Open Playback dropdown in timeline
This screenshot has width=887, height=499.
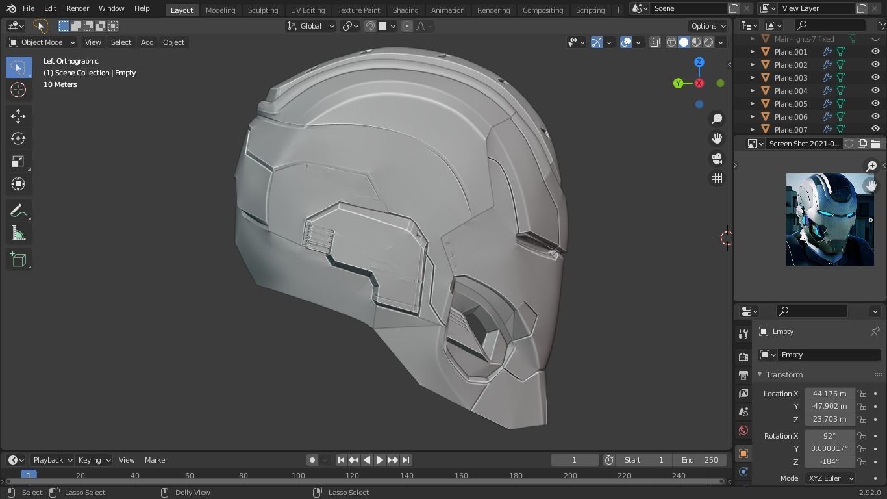53,460
